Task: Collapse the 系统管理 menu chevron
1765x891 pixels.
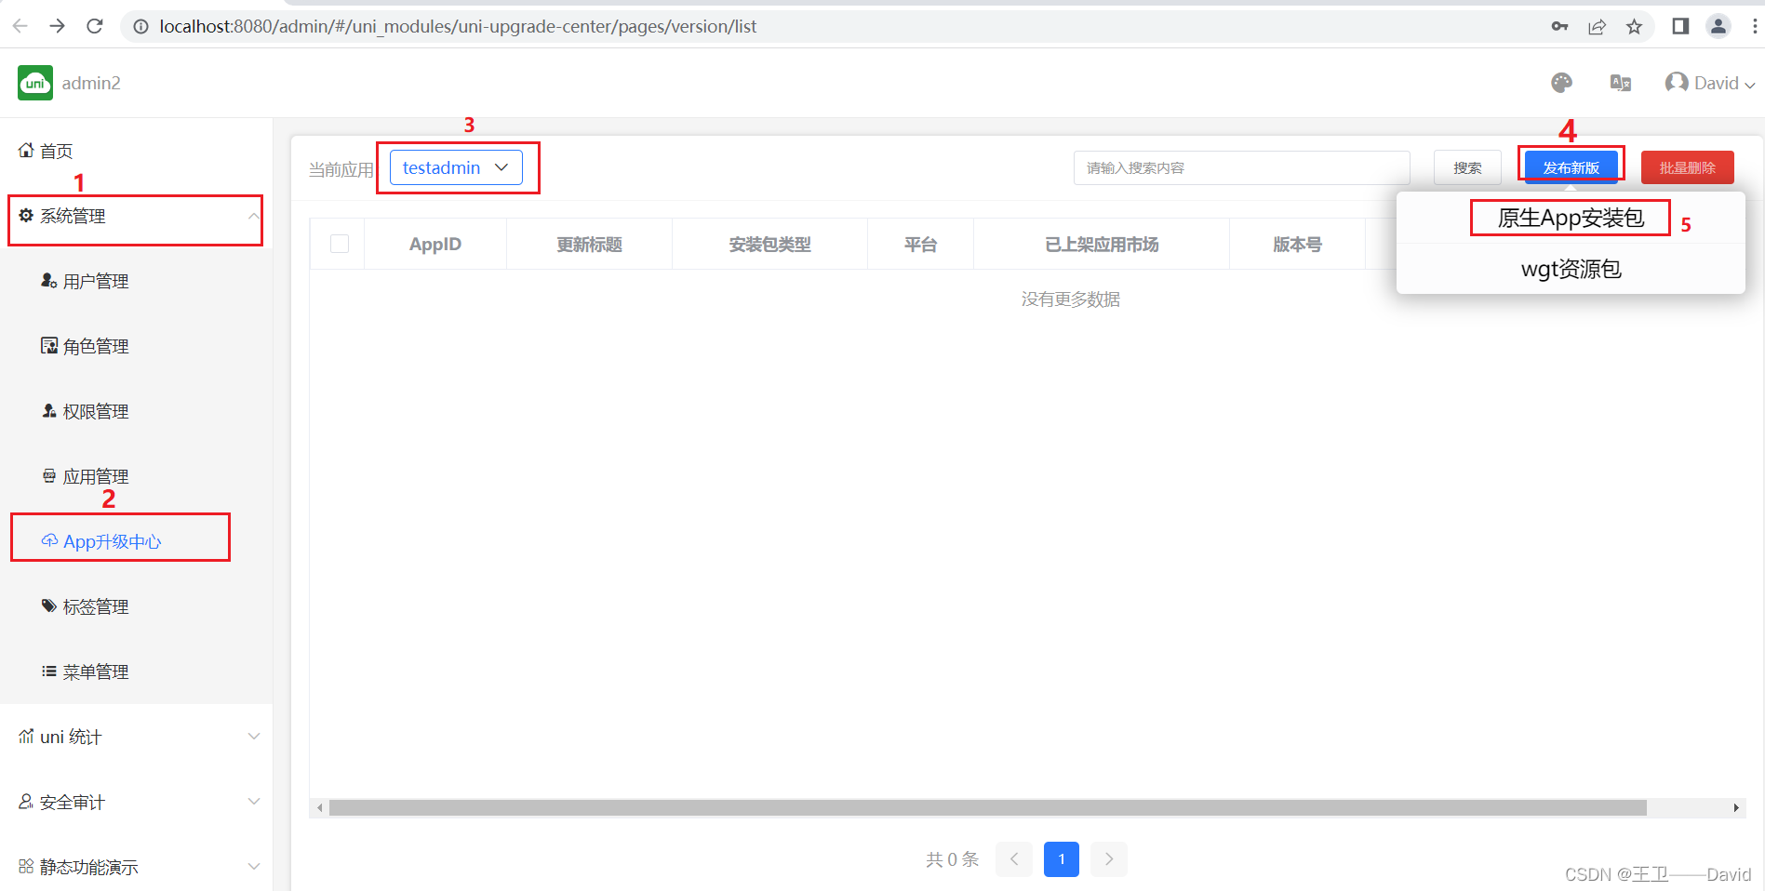Action: pyautogui.click(x=253, y=216)
